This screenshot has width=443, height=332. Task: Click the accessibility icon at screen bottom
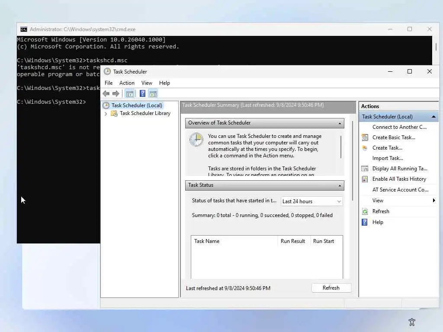point(412,322)
